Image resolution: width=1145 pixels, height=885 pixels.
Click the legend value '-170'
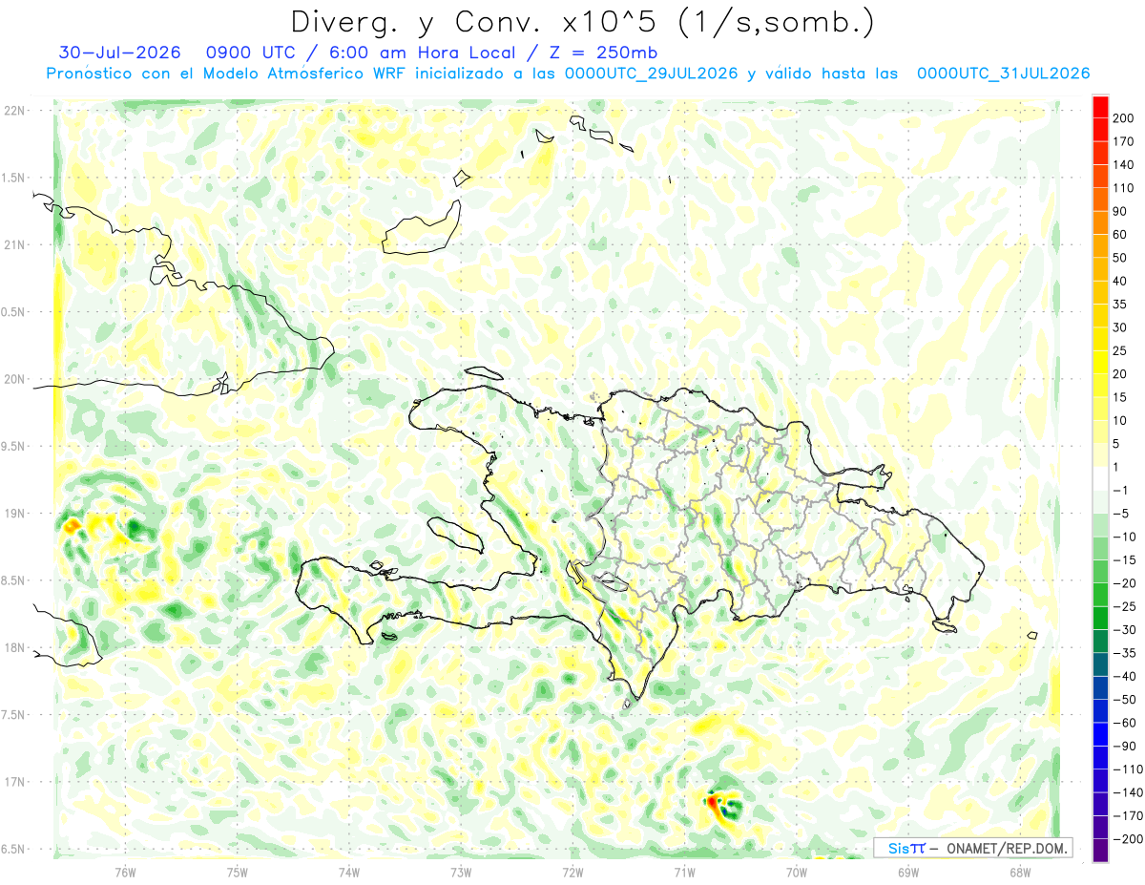click(1128, 816)
